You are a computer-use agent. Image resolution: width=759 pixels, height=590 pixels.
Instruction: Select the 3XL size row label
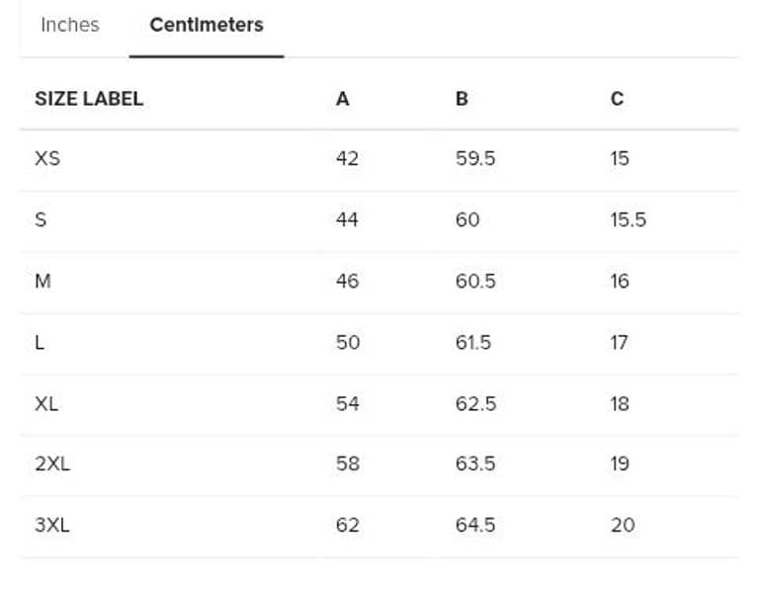(52, 525)
